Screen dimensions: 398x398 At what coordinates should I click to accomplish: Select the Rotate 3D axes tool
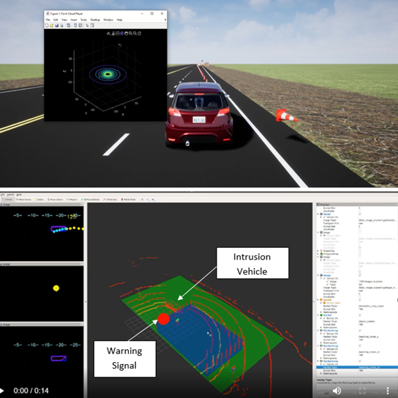(x=122, y=33)
